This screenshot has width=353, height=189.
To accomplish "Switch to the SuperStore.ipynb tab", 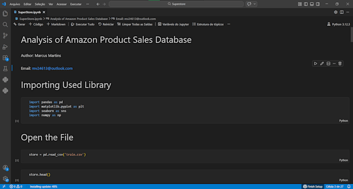I will (x=29, y=12).
